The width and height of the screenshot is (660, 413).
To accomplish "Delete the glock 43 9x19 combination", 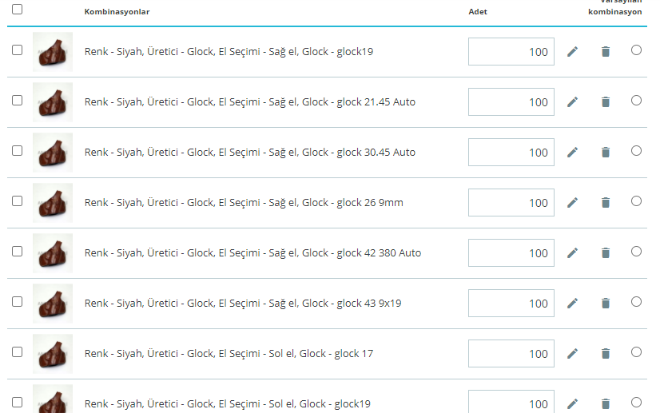I will [606, 303].
